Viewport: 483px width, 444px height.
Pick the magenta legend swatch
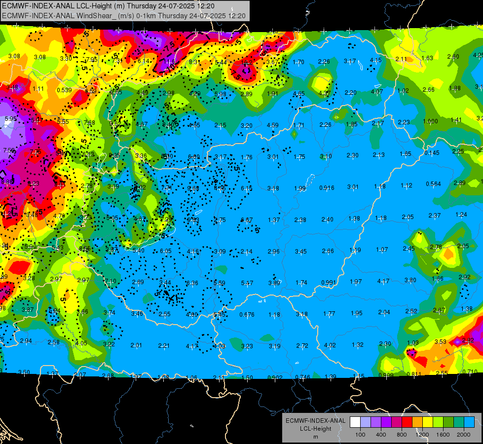397,422
